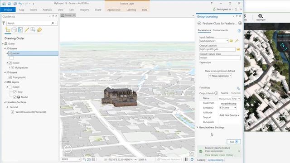Open the Add New Source dropdown
The image size is (290, 163).
pos(229,115)
